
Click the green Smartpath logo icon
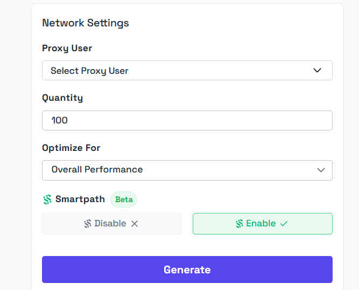coord(47,199)
